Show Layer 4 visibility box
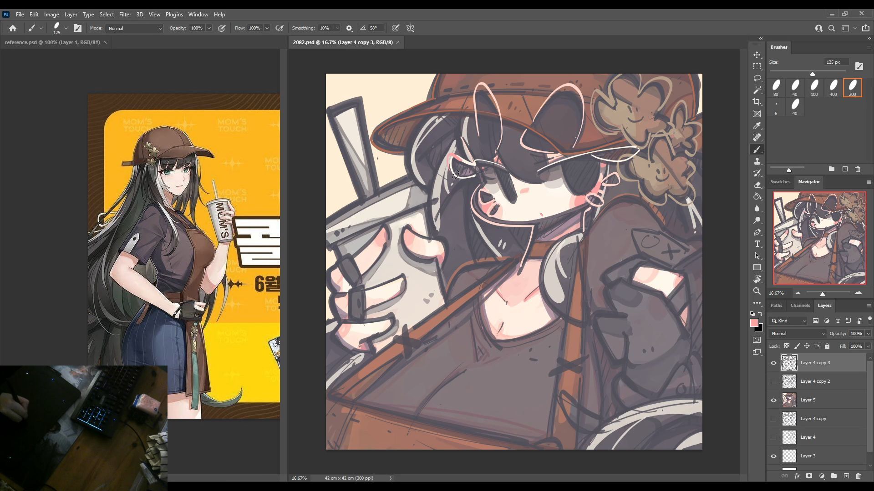The height and width of the screenshot is (491, 874). 773,437
